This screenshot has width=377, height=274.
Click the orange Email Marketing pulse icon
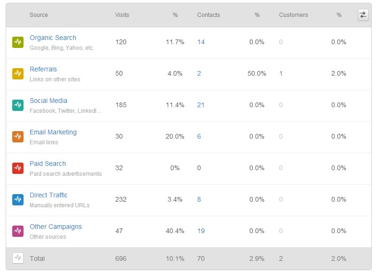pos(18,136)
